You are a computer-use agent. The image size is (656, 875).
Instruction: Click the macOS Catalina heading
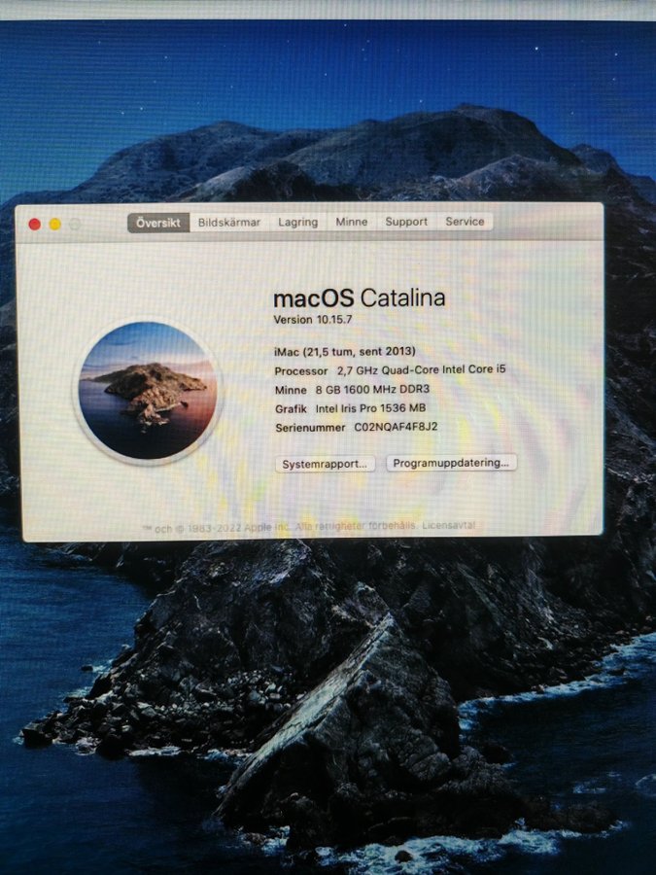359,297
